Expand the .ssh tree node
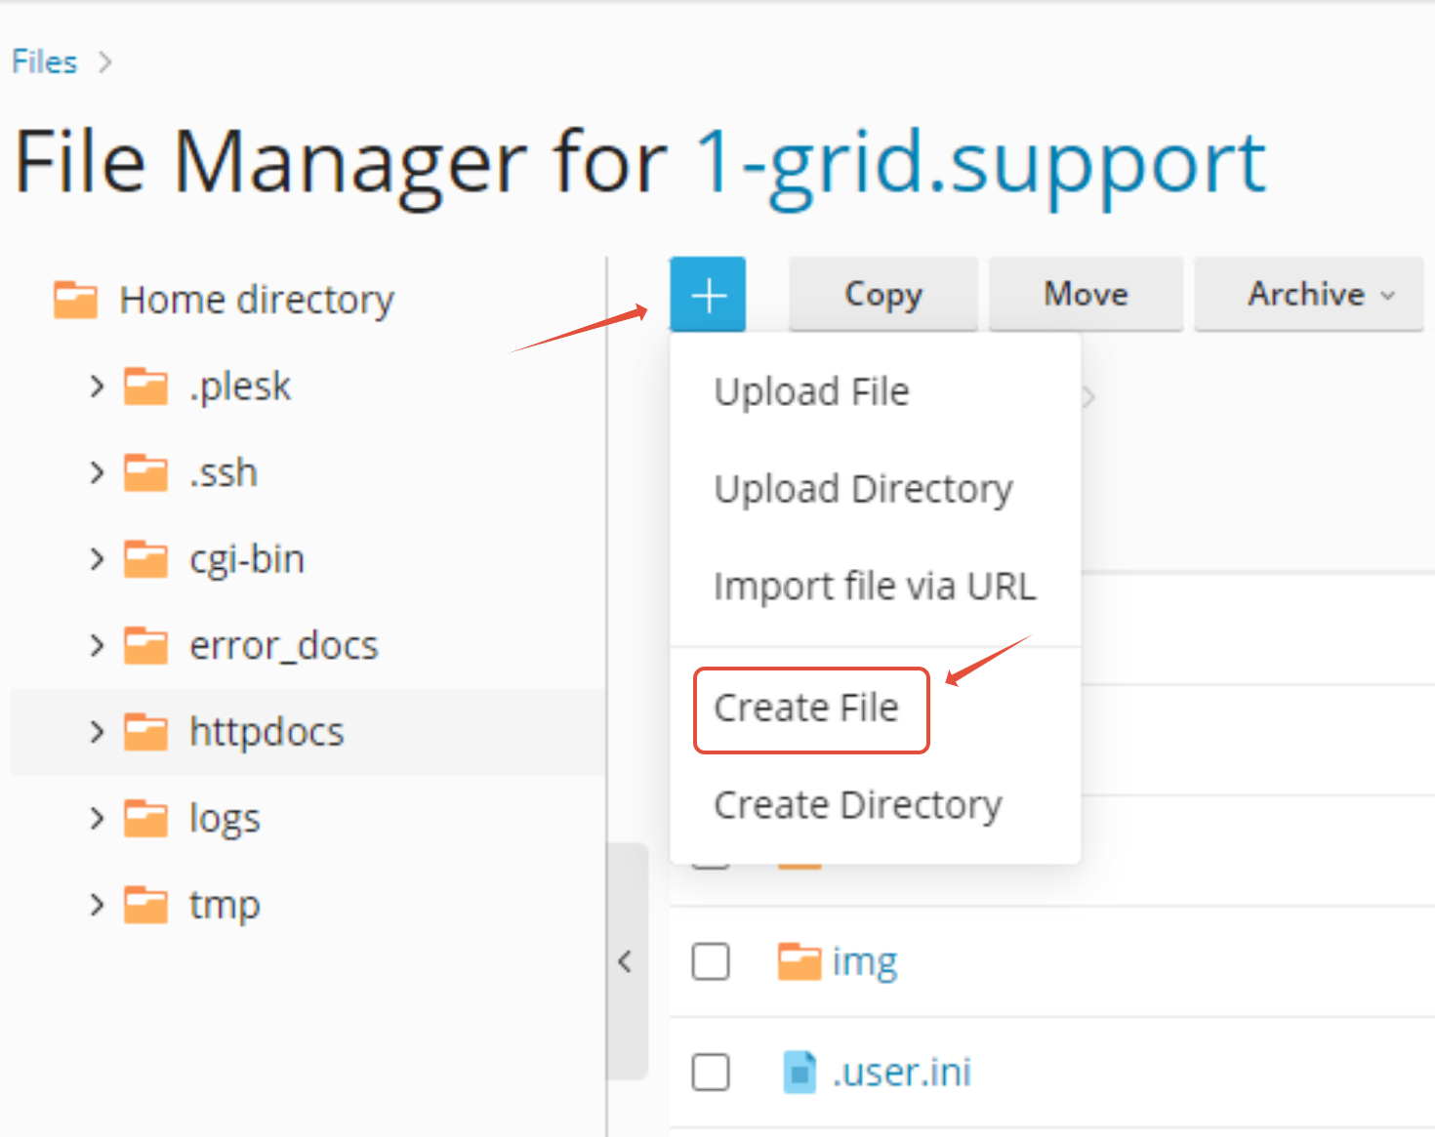This screenshot has width=1435, height=1137. point(96,473)
